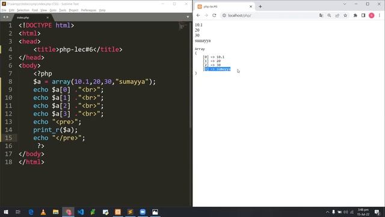
Task: Open File Explorer from the taskbar
Action: click(56, 212)
